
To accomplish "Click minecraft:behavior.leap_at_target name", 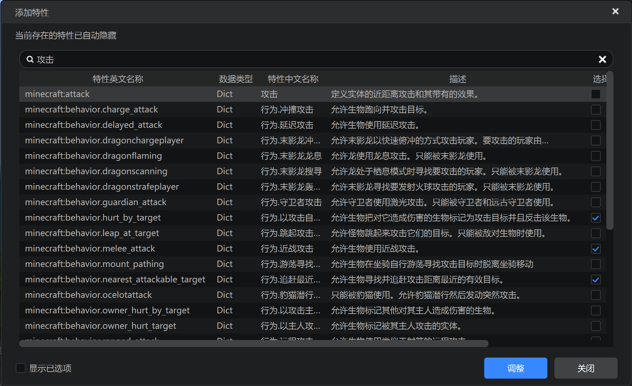I will pyautogui.click(x=92, y=233).
